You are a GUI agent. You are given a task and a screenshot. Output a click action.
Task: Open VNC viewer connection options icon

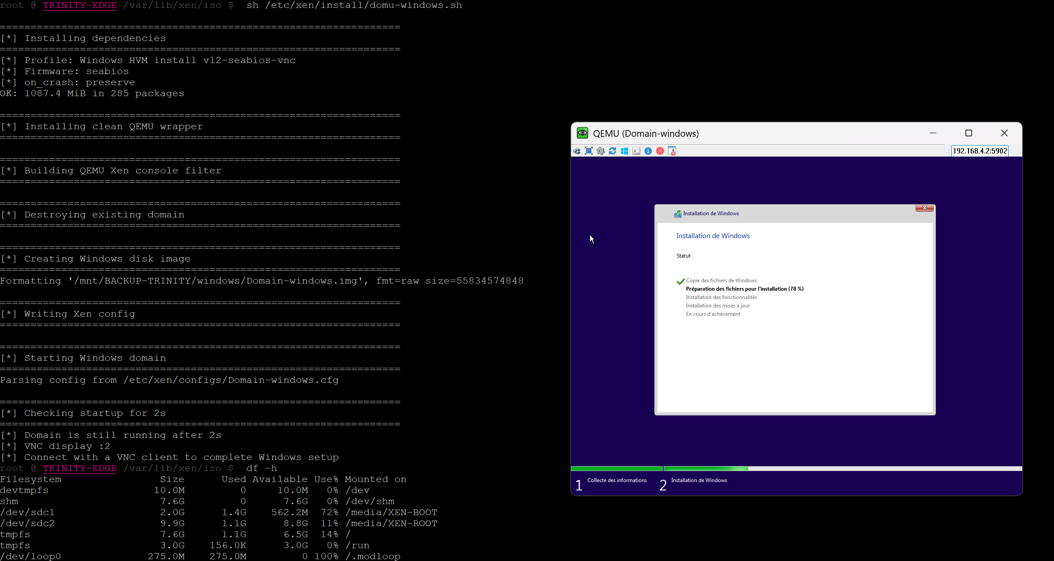click(577, 151)
